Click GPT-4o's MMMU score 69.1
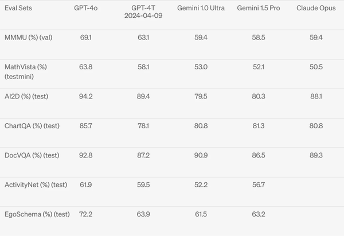Image resolution: width=344 pixels, height=236 pixels. click(x=86, y=37)
